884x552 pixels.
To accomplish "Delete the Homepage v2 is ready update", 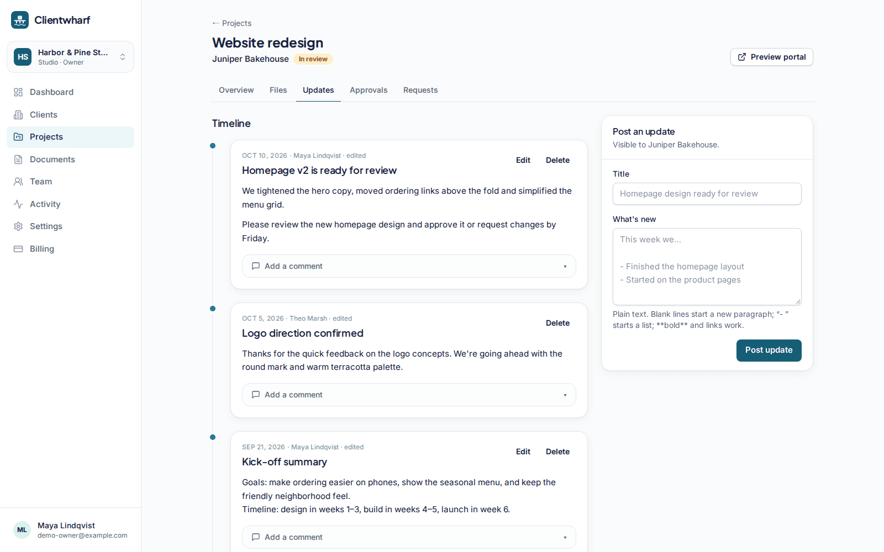I will (557, 160).
